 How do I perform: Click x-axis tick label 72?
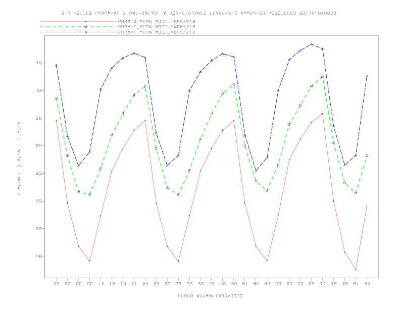(x=322, y=284)
